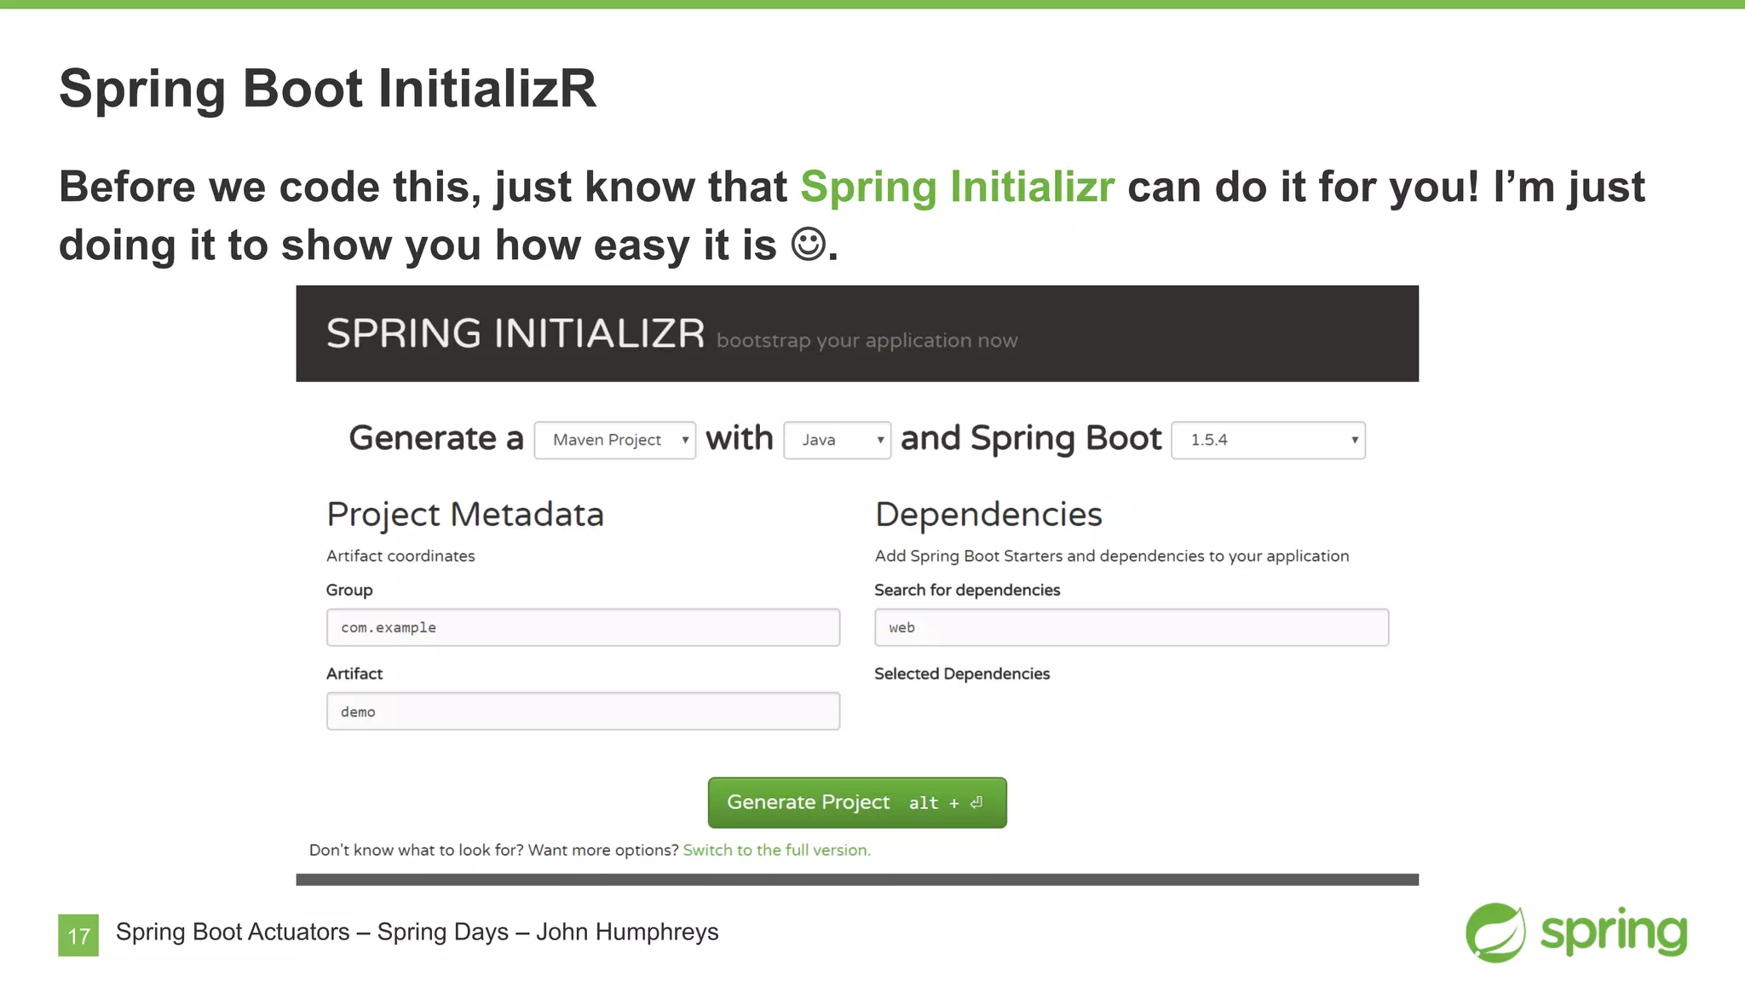
Task: Click the spring wordmark text
Action: click(x=1613, y=931)
